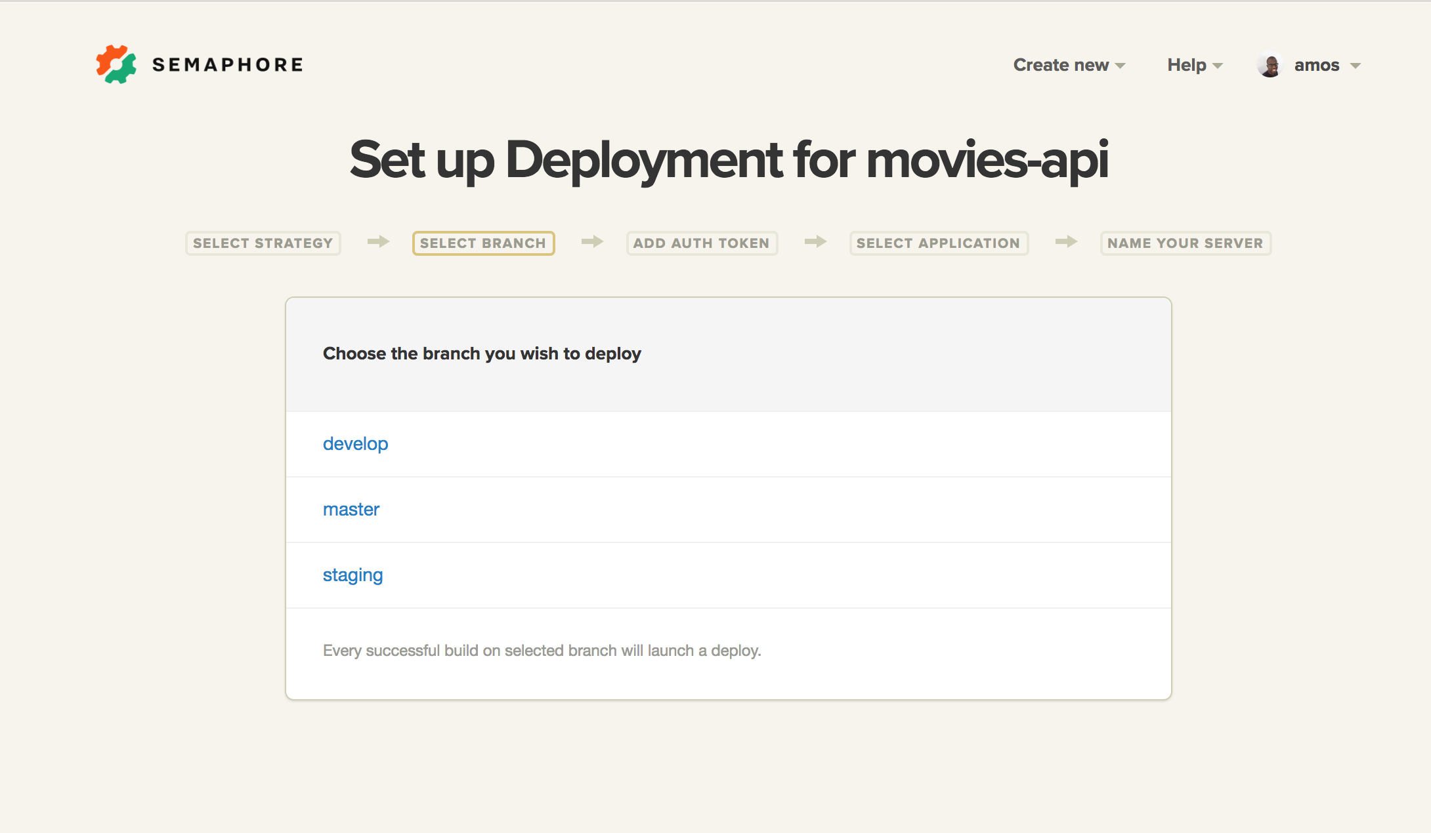Click the amos user avatar
This screenshot has width=1431, height=833.
(x=1270, y=65)
